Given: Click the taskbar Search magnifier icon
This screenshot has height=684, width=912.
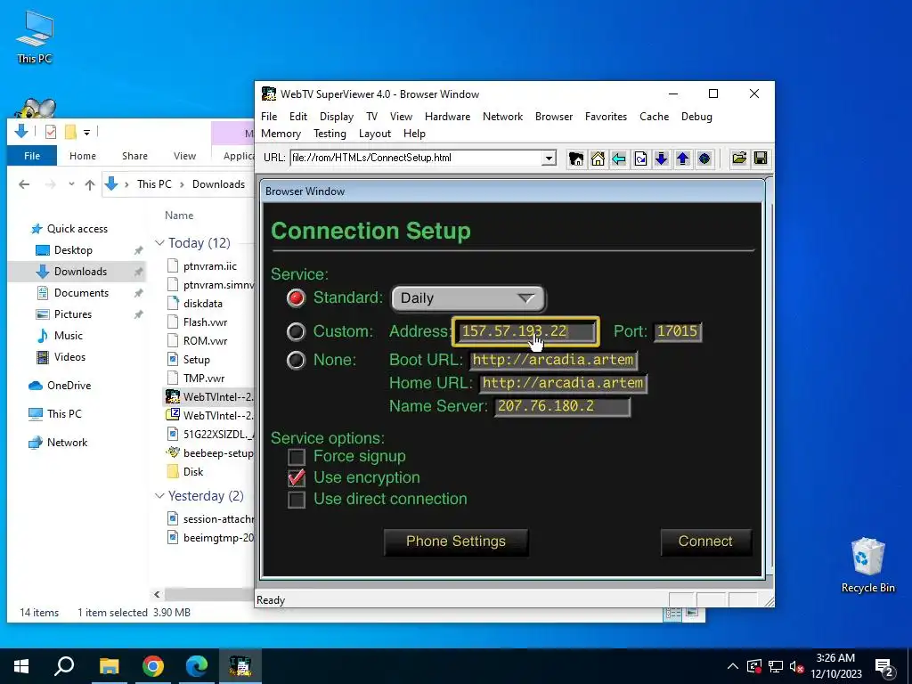Looking at the screenshot, I should pyautogui.click(x=64, y=666).
